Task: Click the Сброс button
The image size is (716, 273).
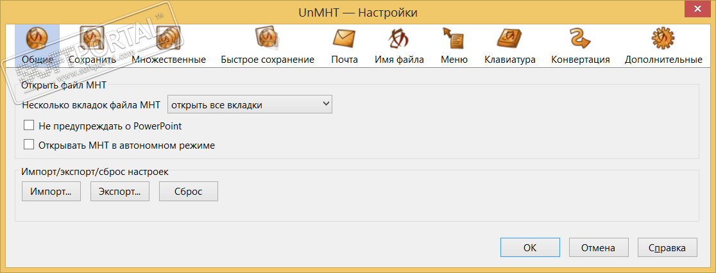Action: click(189, 192)
